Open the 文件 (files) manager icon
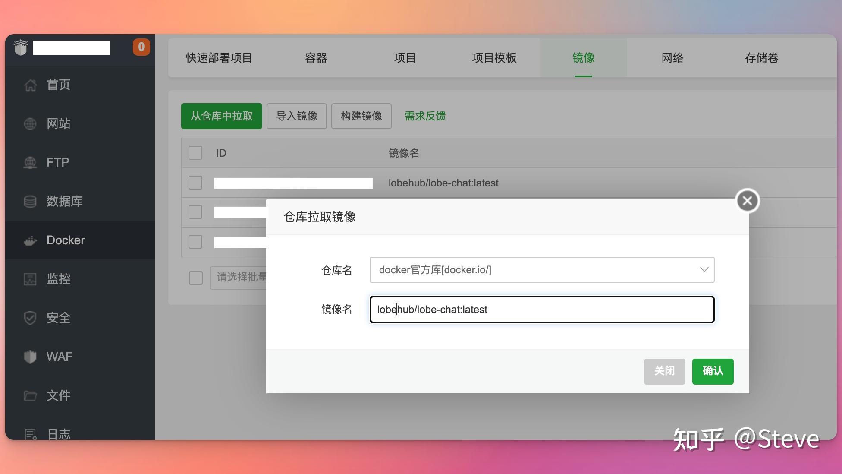842x474 pixels. (x=58, y=395)
